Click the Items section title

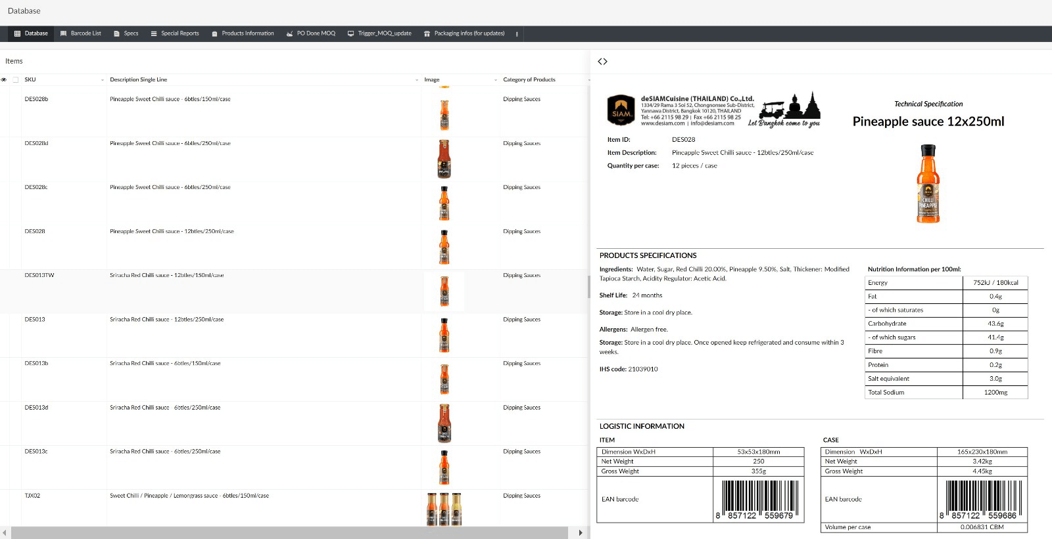[x=14, y=61]
